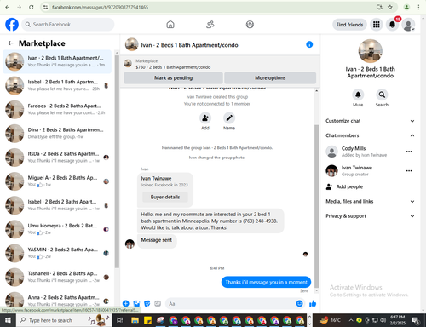
Task: Expand Privacy & support section
Action: pyautogui.click(x=370, y=216)
